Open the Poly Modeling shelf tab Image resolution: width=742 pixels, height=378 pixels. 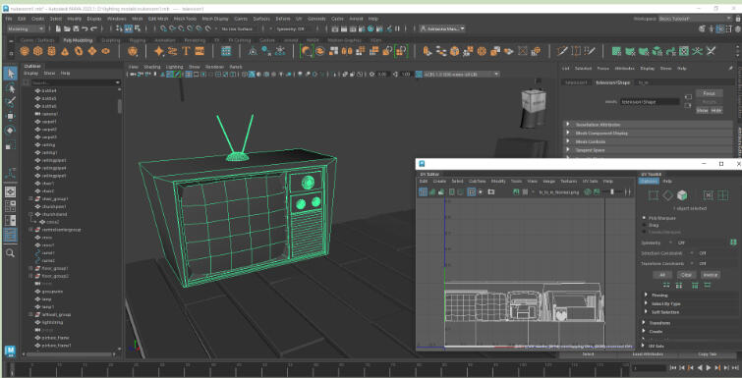78,40
